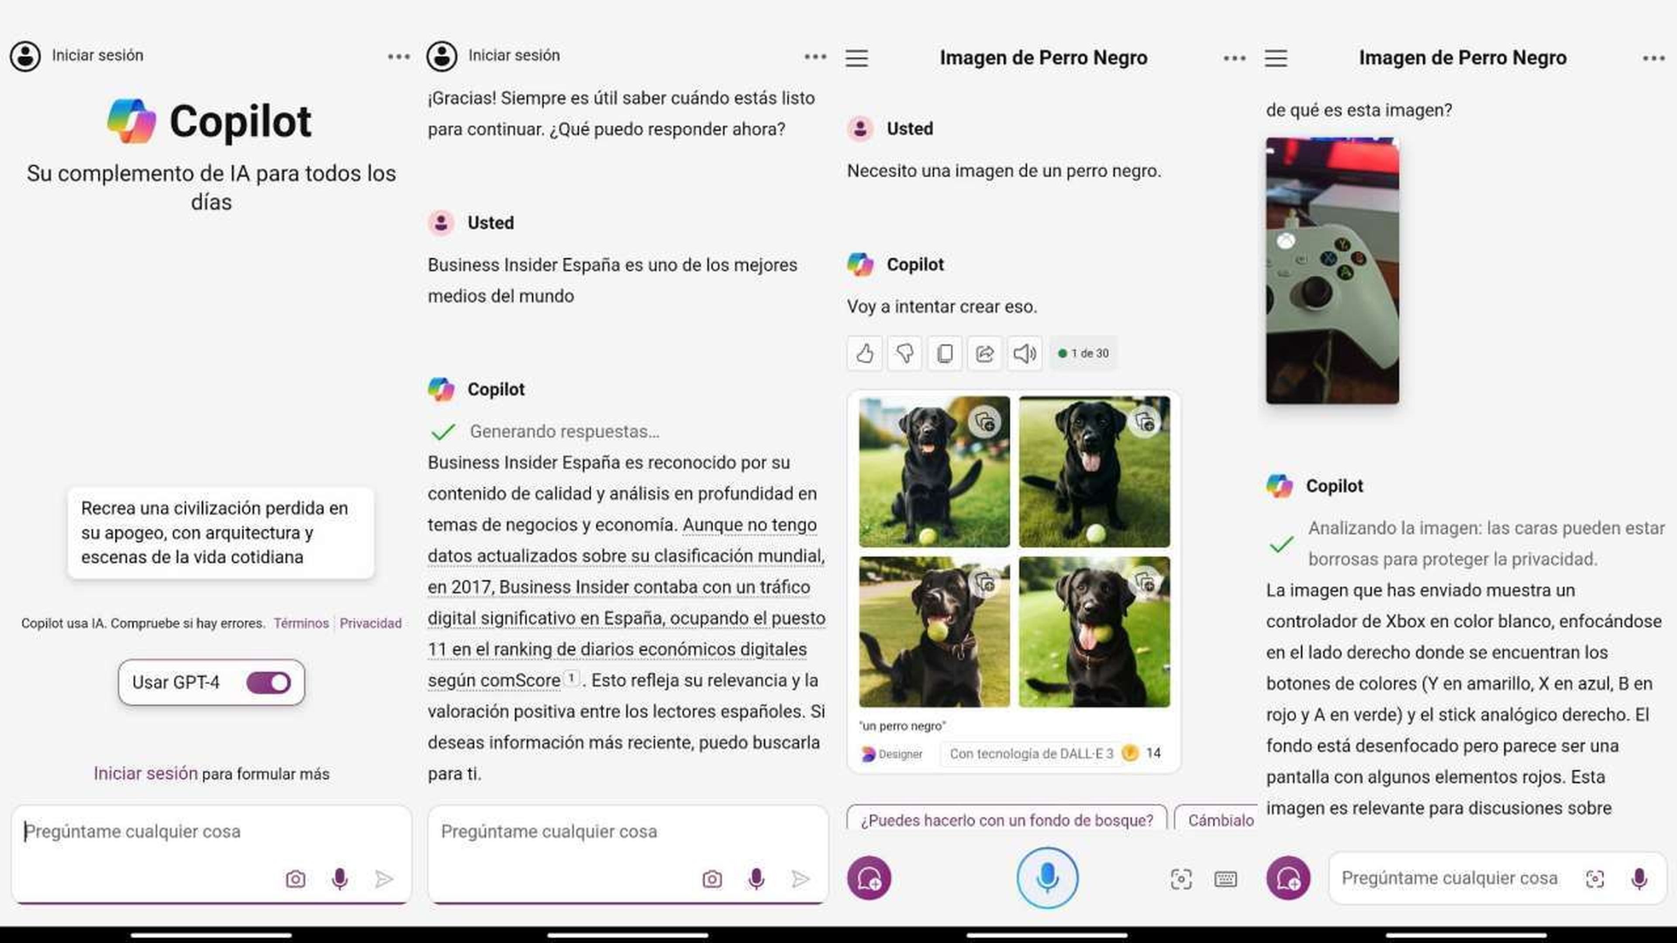1677x943 pixels.
Task: Share the Copilot dog image response
Action: [x=984, y=353]
